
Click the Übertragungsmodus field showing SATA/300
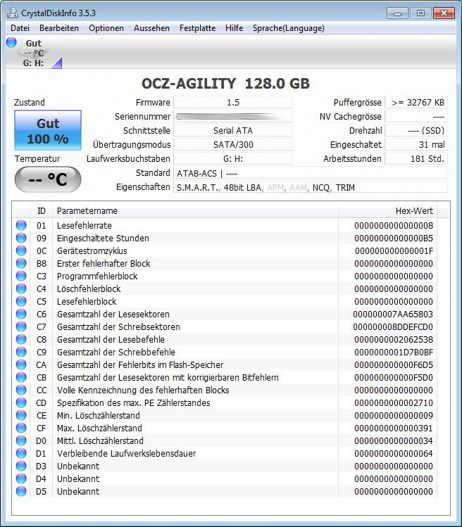[x=233, y=144]
